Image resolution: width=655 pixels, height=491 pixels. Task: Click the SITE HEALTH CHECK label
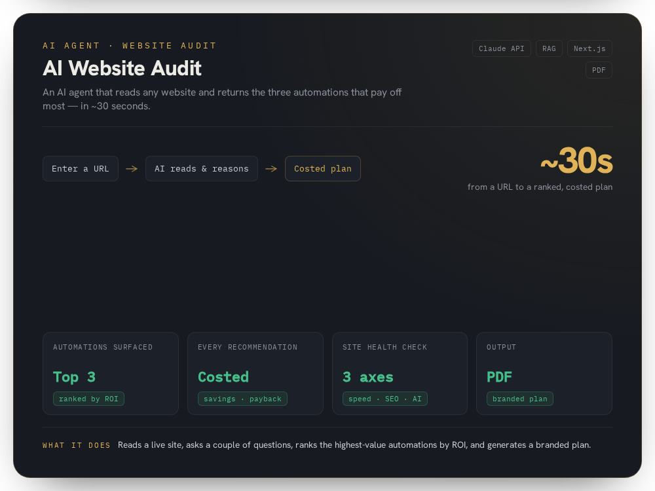[384, 347]
